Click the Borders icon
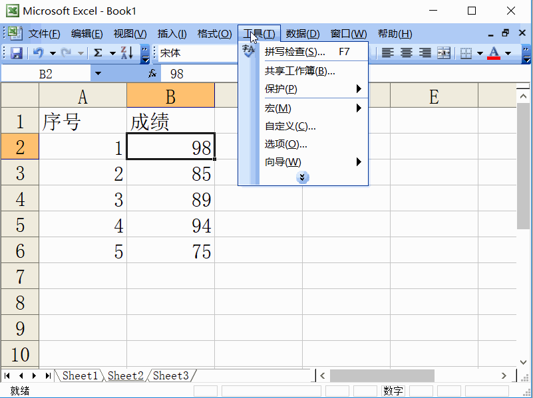Viewport: 533px width, 398px height. pyautogui.click(x=464, y=52)
